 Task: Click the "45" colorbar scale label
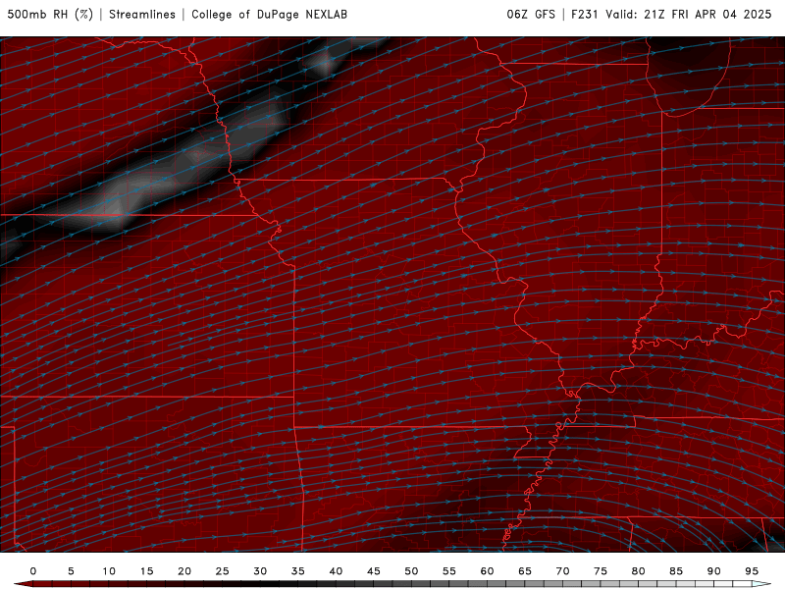pos(374,571)
